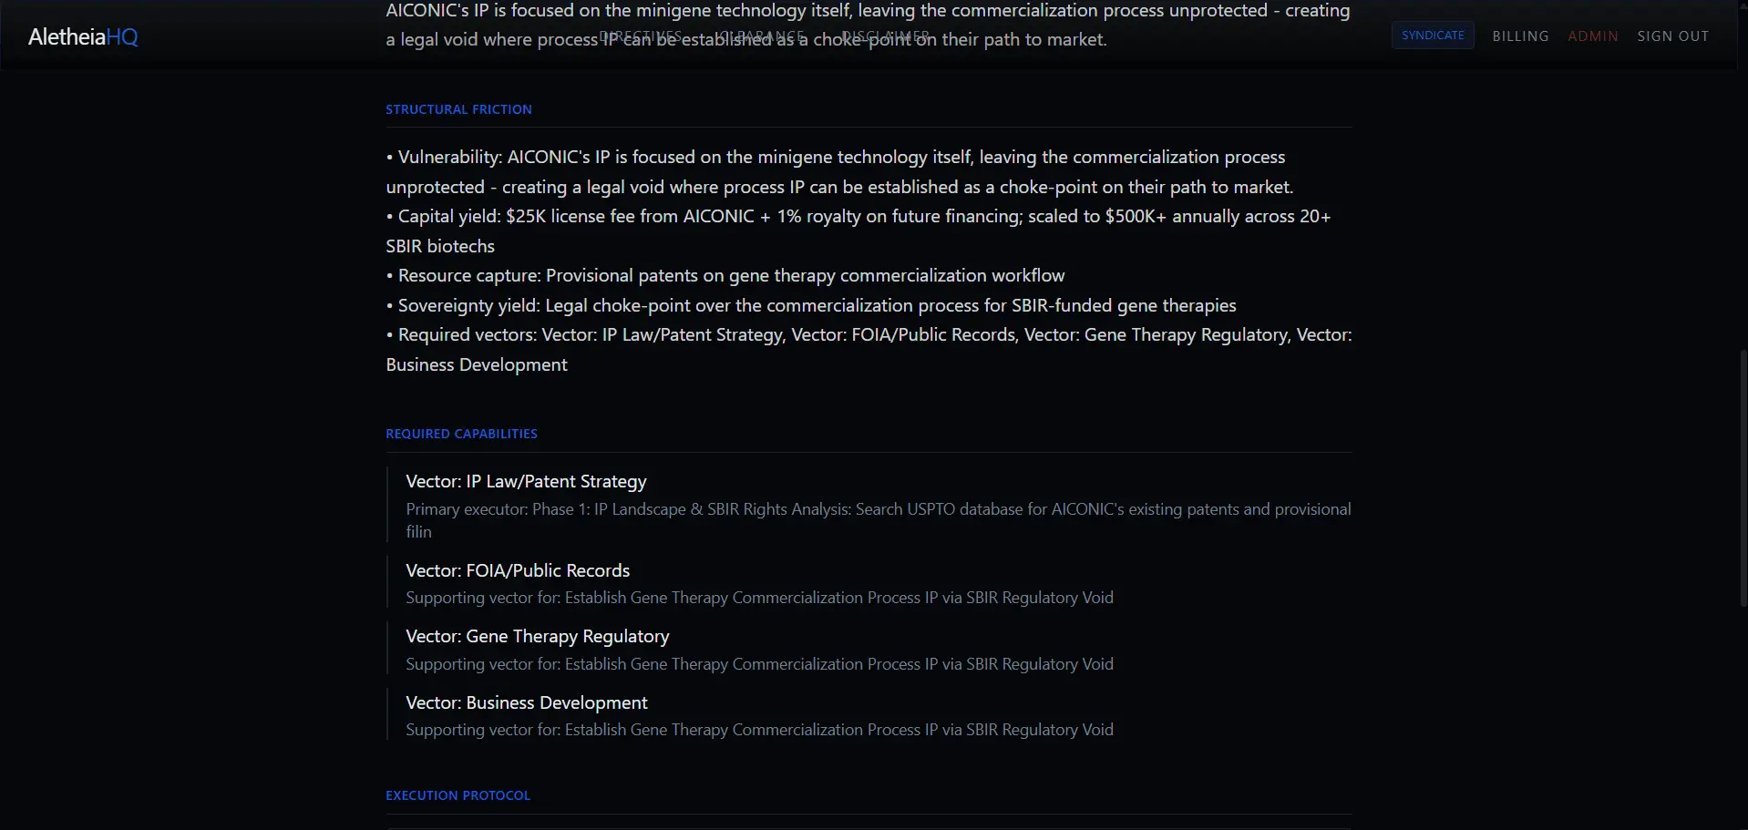1748x830 pixels.
Task: Click the Execution Protocol heading
Action: (458, 795)
